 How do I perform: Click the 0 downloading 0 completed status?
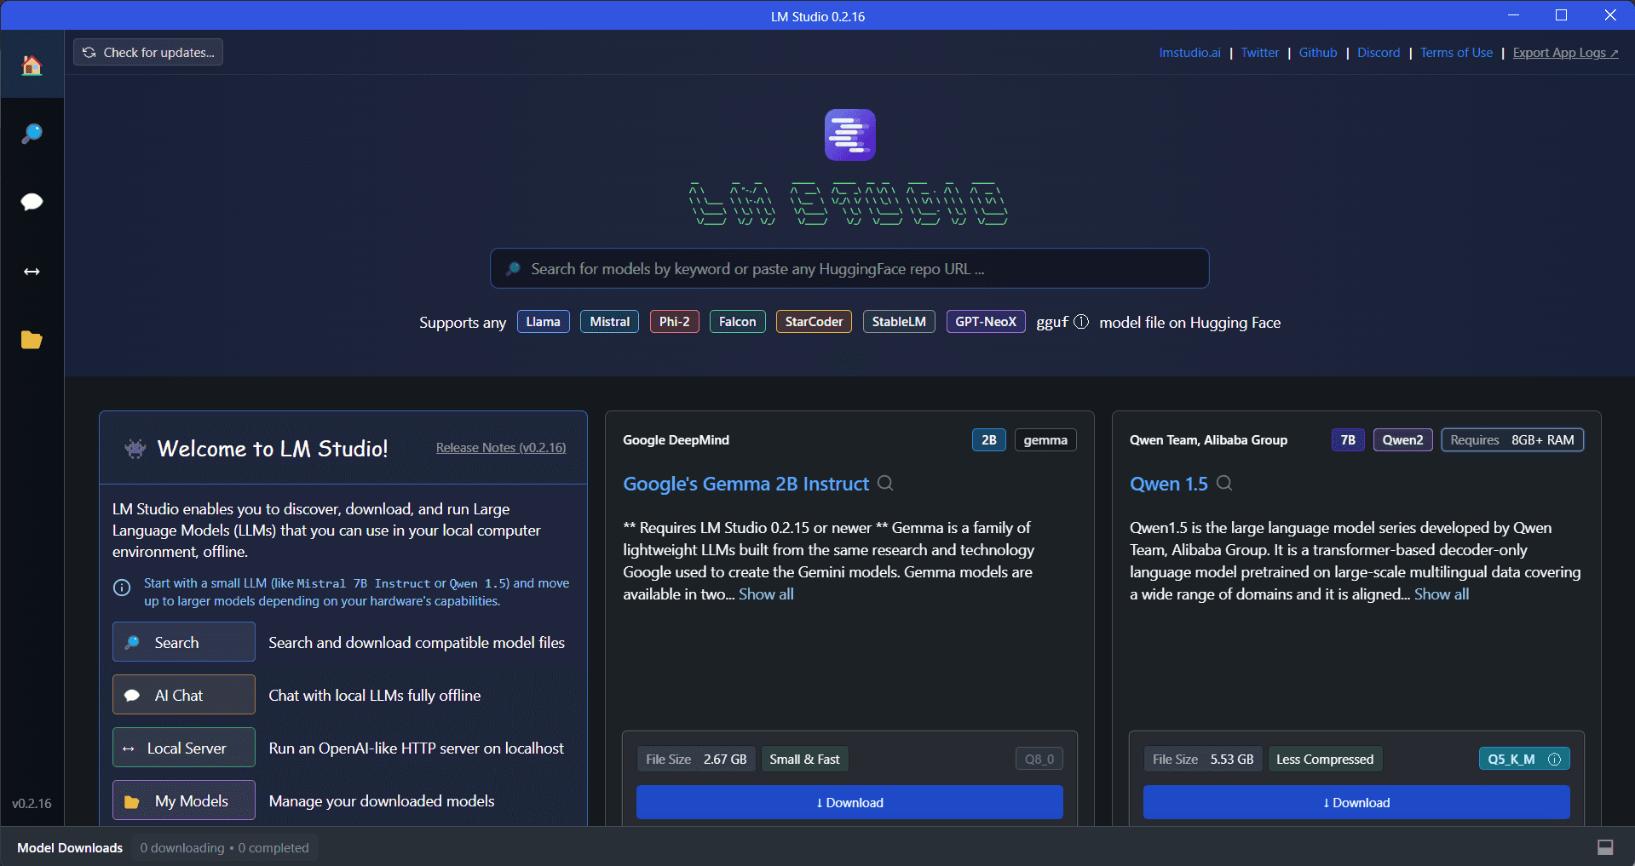tap(224, 847)
